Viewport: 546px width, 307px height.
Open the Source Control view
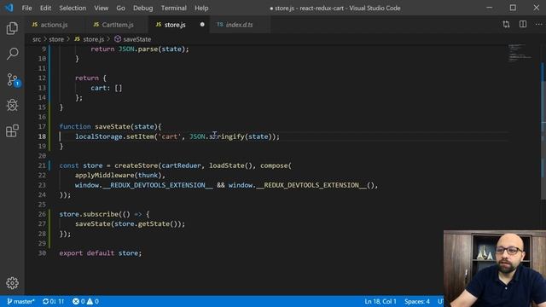[13, 79]
